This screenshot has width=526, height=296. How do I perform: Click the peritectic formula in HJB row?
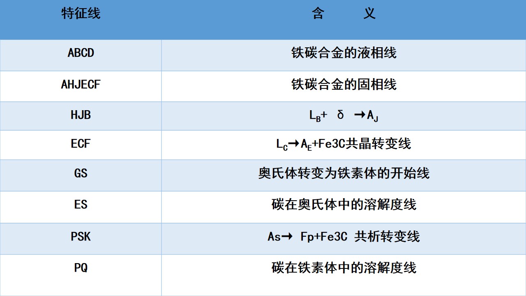point(344,115)
